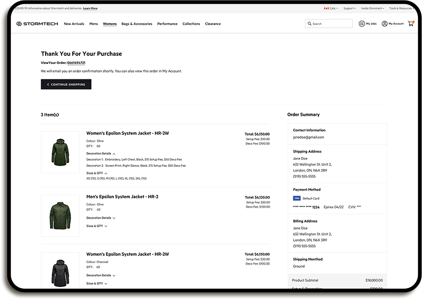Click the Continue Shopping button
Image resolution: width=422 pixels, height=299 pixels.
point(66,84)
